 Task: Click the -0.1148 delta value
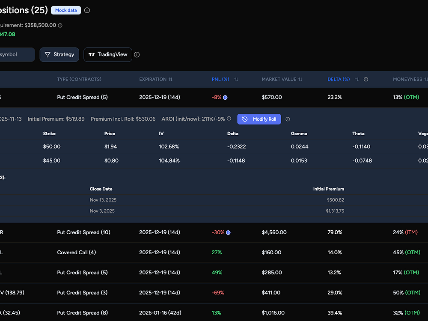coord(236,160)
